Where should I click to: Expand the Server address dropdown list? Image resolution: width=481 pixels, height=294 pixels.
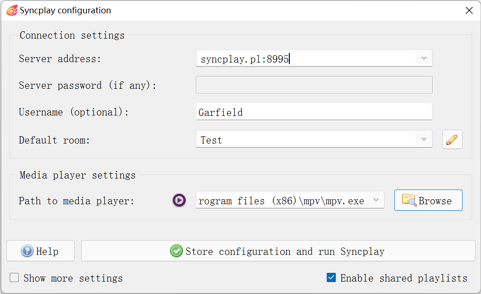point(424,58)
